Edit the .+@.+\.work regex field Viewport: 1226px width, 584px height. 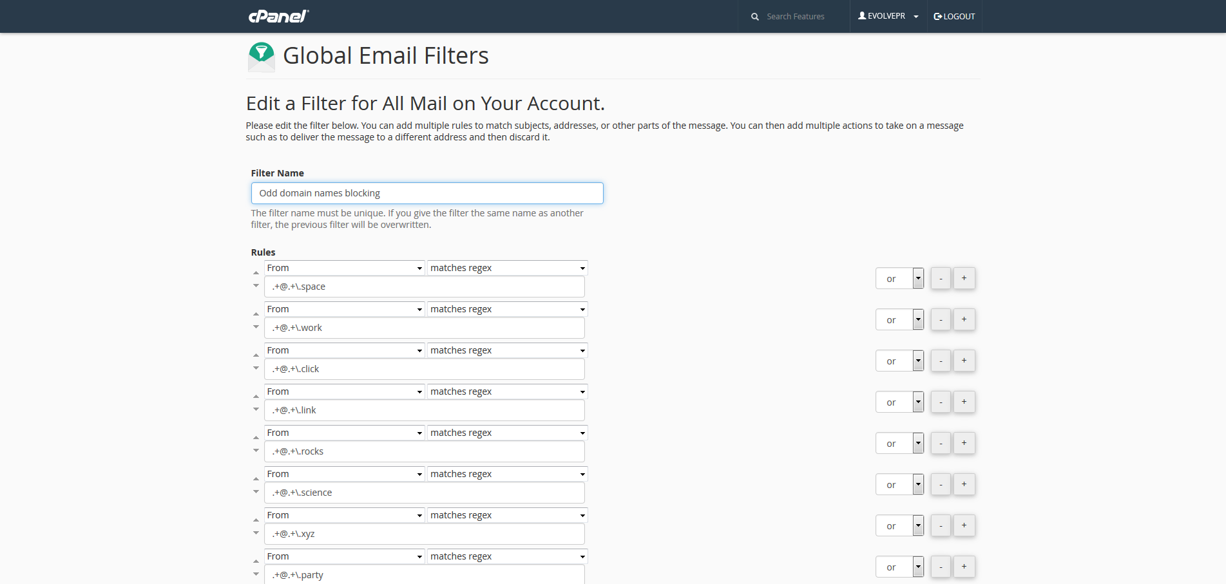coord(425,328)
